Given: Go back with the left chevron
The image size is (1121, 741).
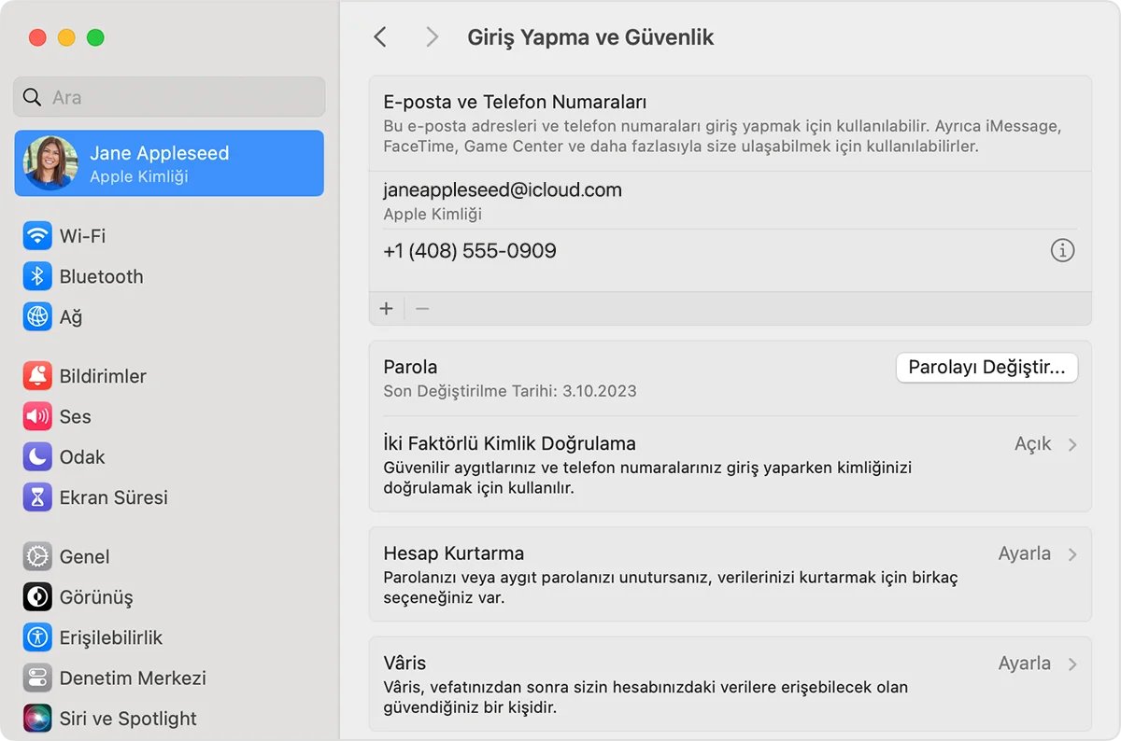Looking at the screenshot, I should [379, 36].
